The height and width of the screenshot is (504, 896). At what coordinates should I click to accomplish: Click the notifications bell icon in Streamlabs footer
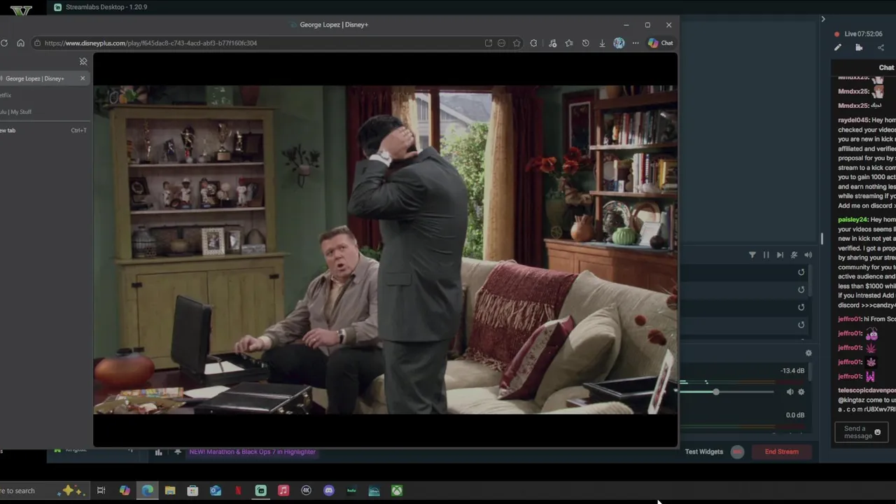178,452
